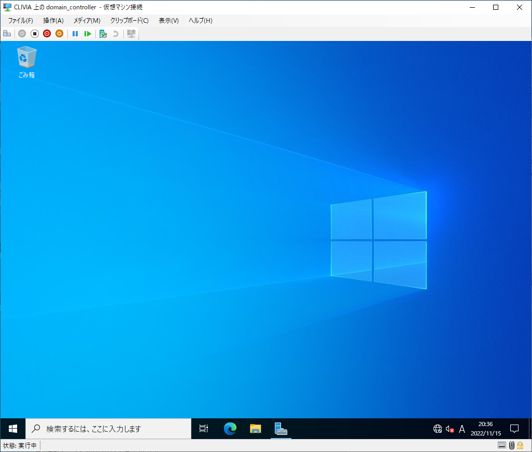
Task: Open the notification action center icon
Action: (x=514, y=429)
